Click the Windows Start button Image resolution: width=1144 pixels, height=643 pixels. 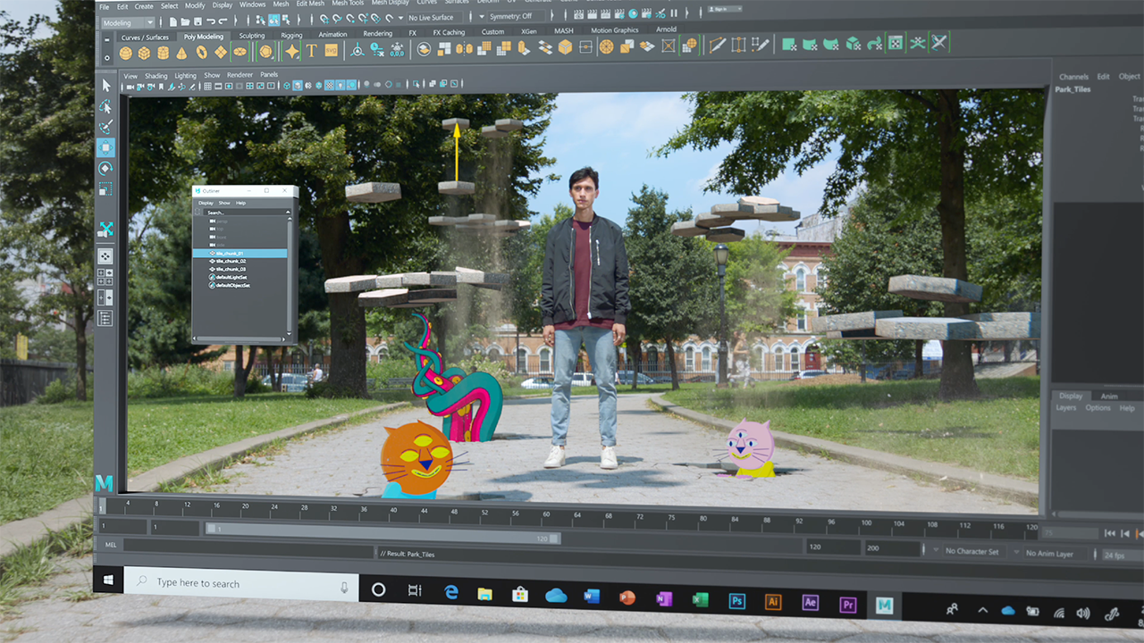tap(108, 580)
